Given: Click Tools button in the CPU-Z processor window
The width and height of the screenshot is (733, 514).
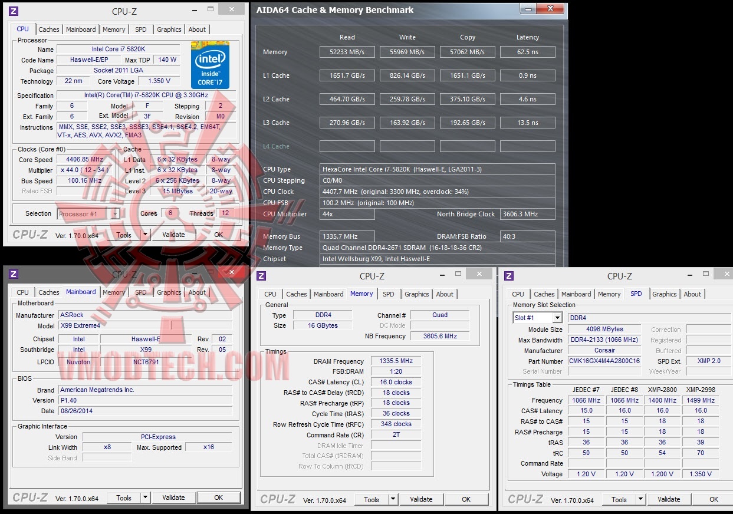Looking at the screenshot, I should tap(124, 235).
